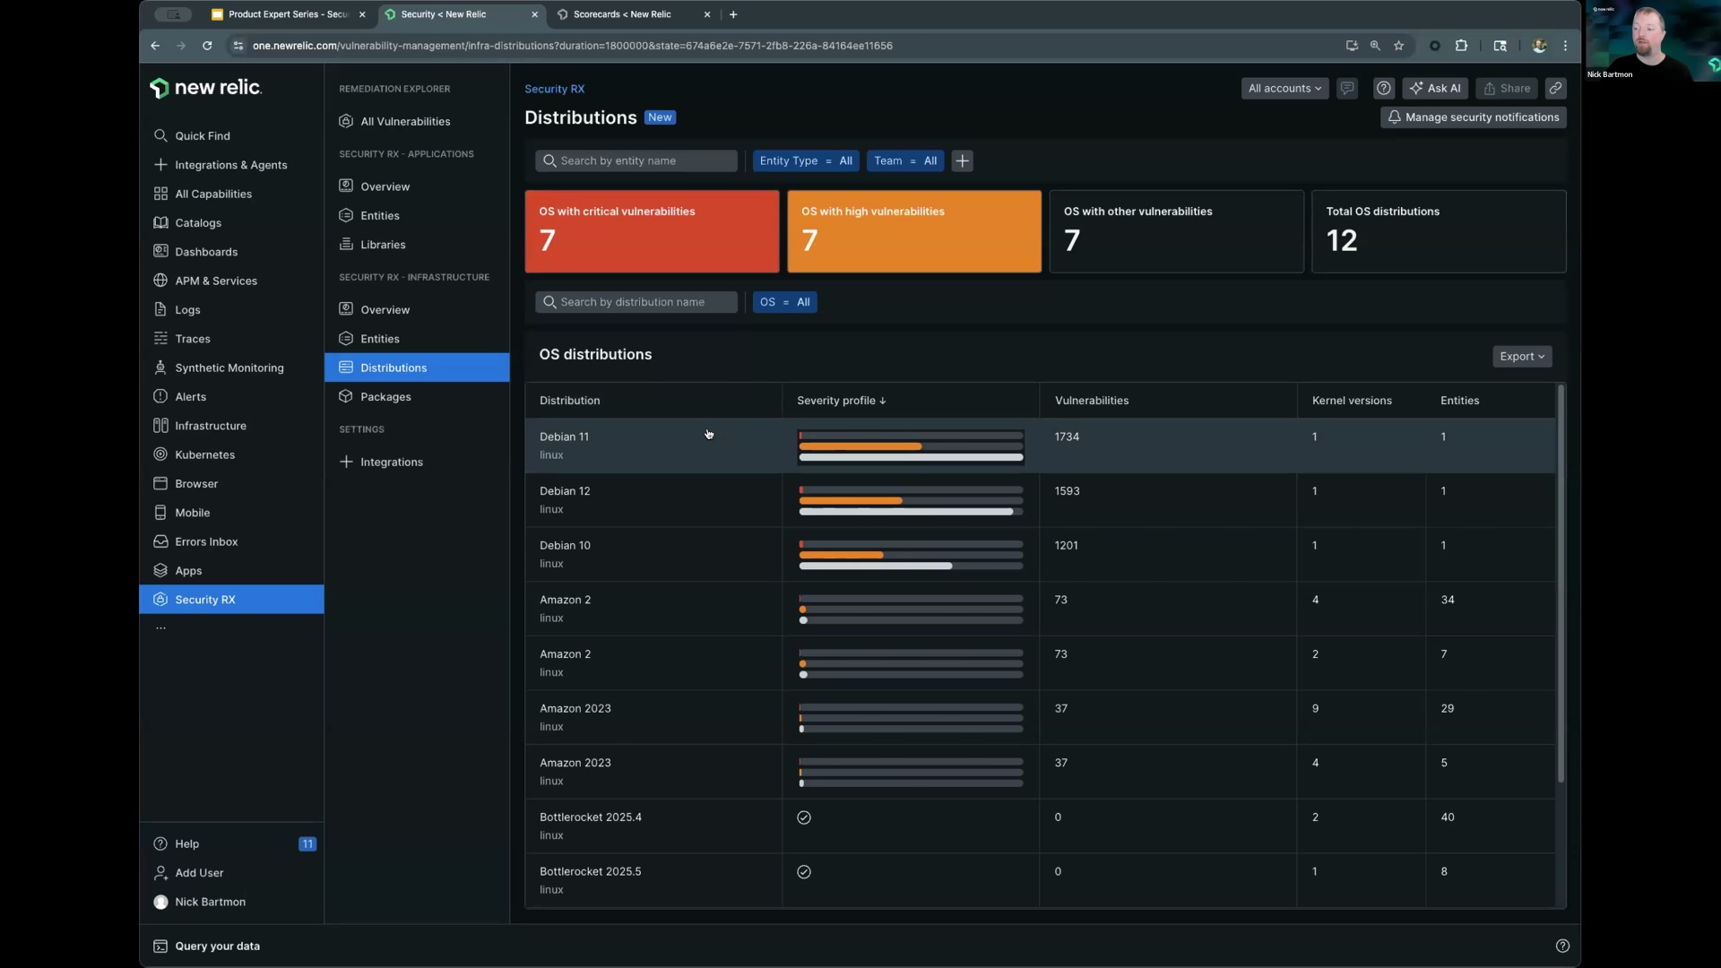Open Apps in the sidebar
This screenshot has height=968, width=1721.
point(187,571)
